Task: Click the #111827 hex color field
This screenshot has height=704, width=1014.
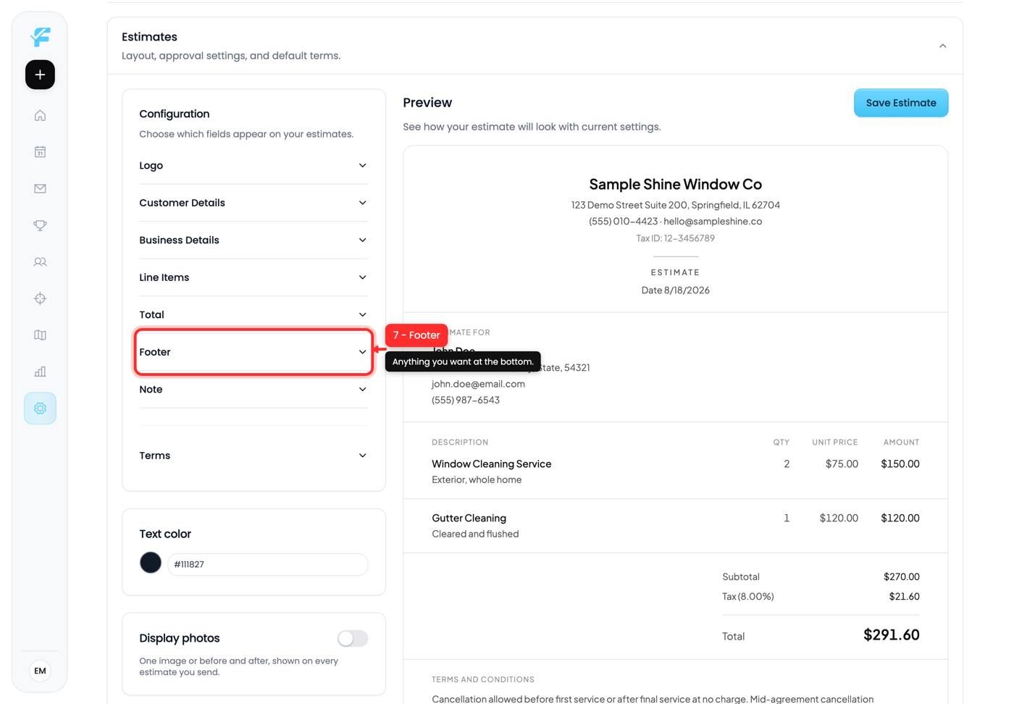Action: [x=267, y=564]
